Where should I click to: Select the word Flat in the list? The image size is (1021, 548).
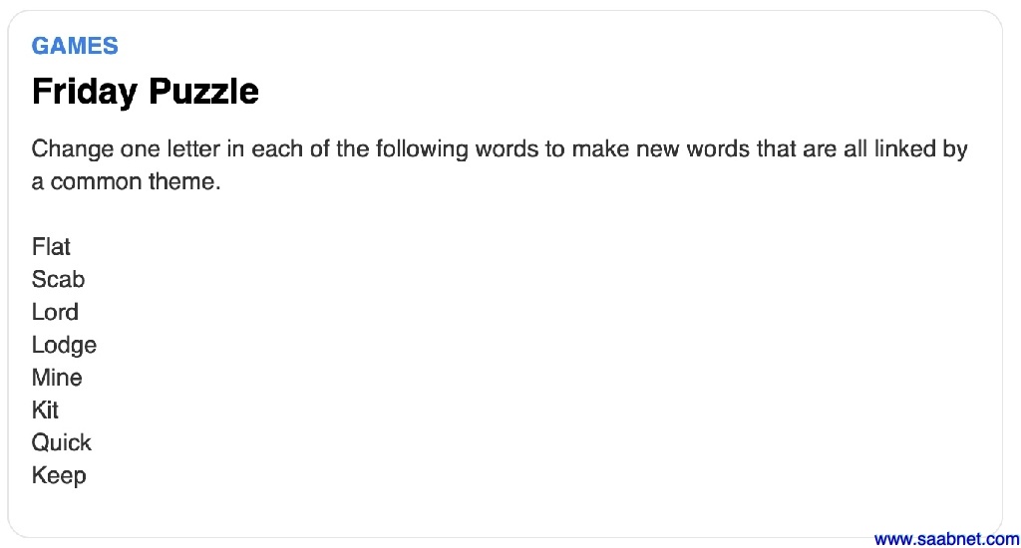pos(51,246)
